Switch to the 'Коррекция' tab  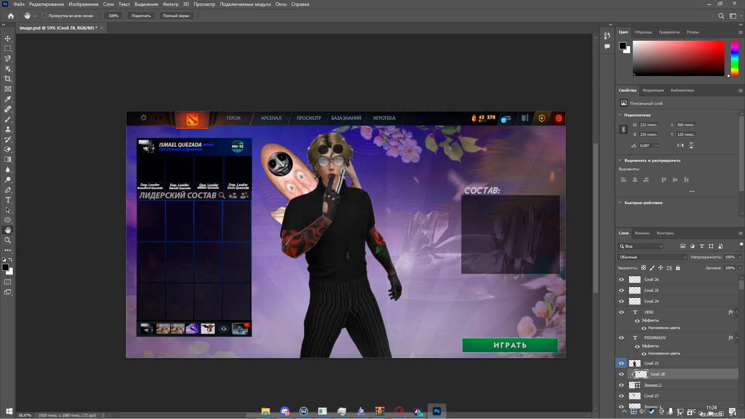[x=653, y=90]
